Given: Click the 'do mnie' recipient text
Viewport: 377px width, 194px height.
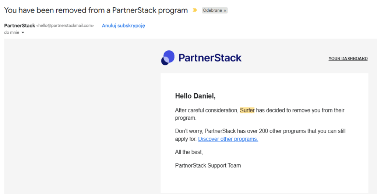Looking at the screenshot, I should pos(11,32).
